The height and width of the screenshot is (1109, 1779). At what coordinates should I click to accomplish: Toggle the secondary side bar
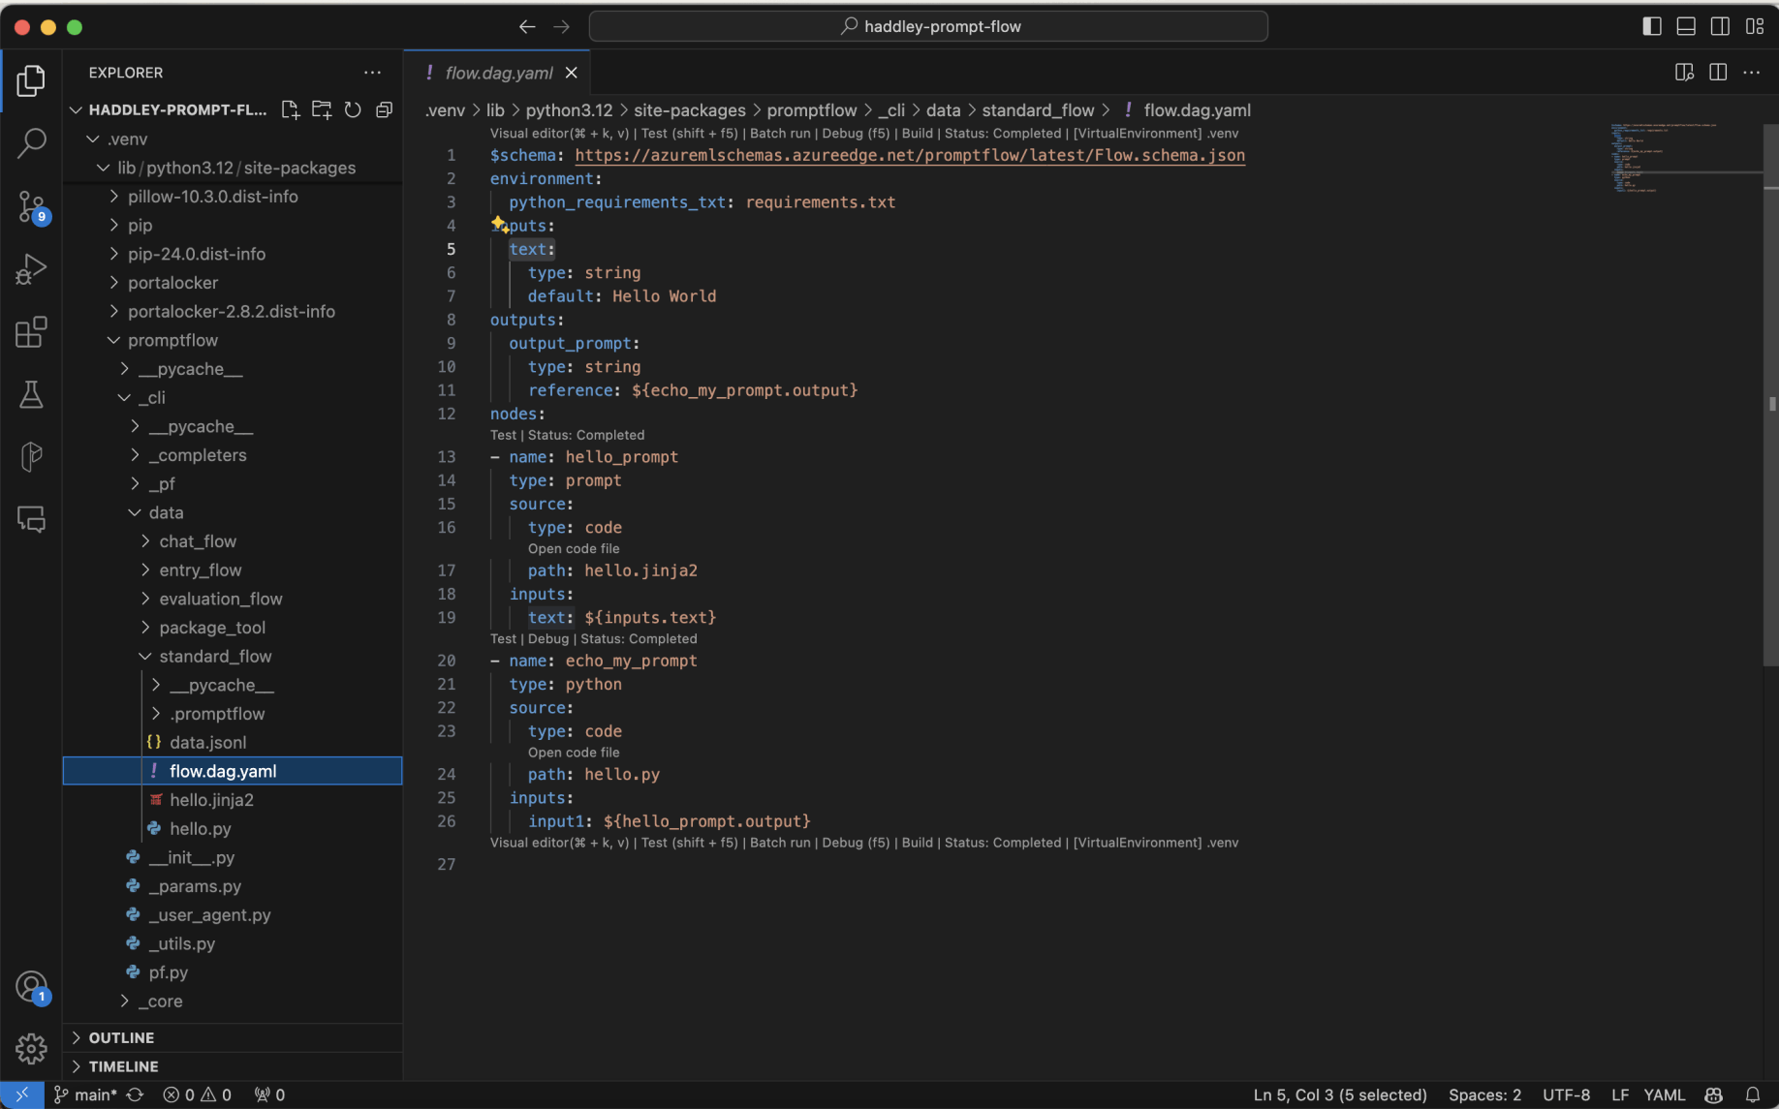click(x=1720, y=26)
